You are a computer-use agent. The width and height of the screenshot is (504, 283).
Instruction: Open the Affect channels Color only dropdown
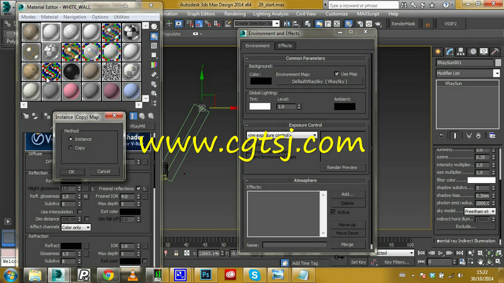76,227
